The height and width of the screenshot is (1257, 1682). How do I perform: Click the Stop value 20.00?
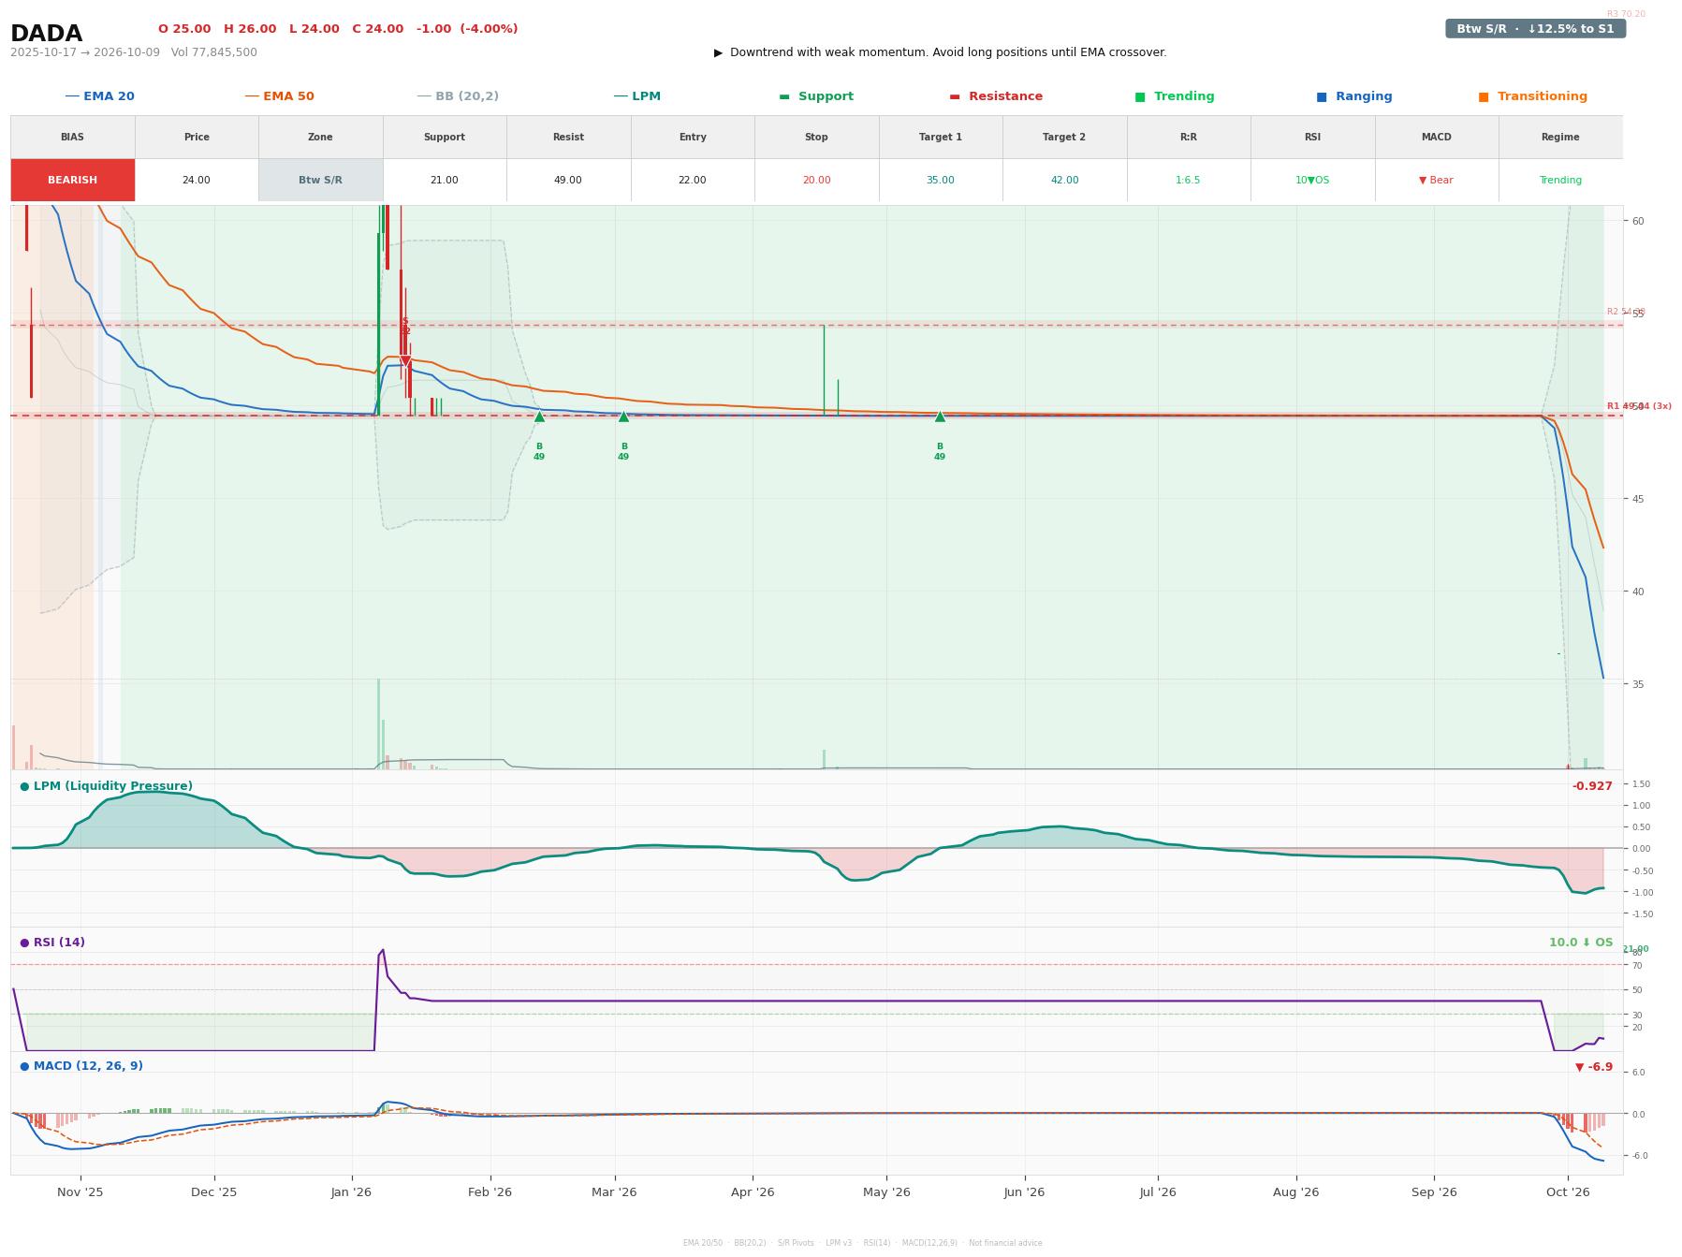click(x=816, y=180)
